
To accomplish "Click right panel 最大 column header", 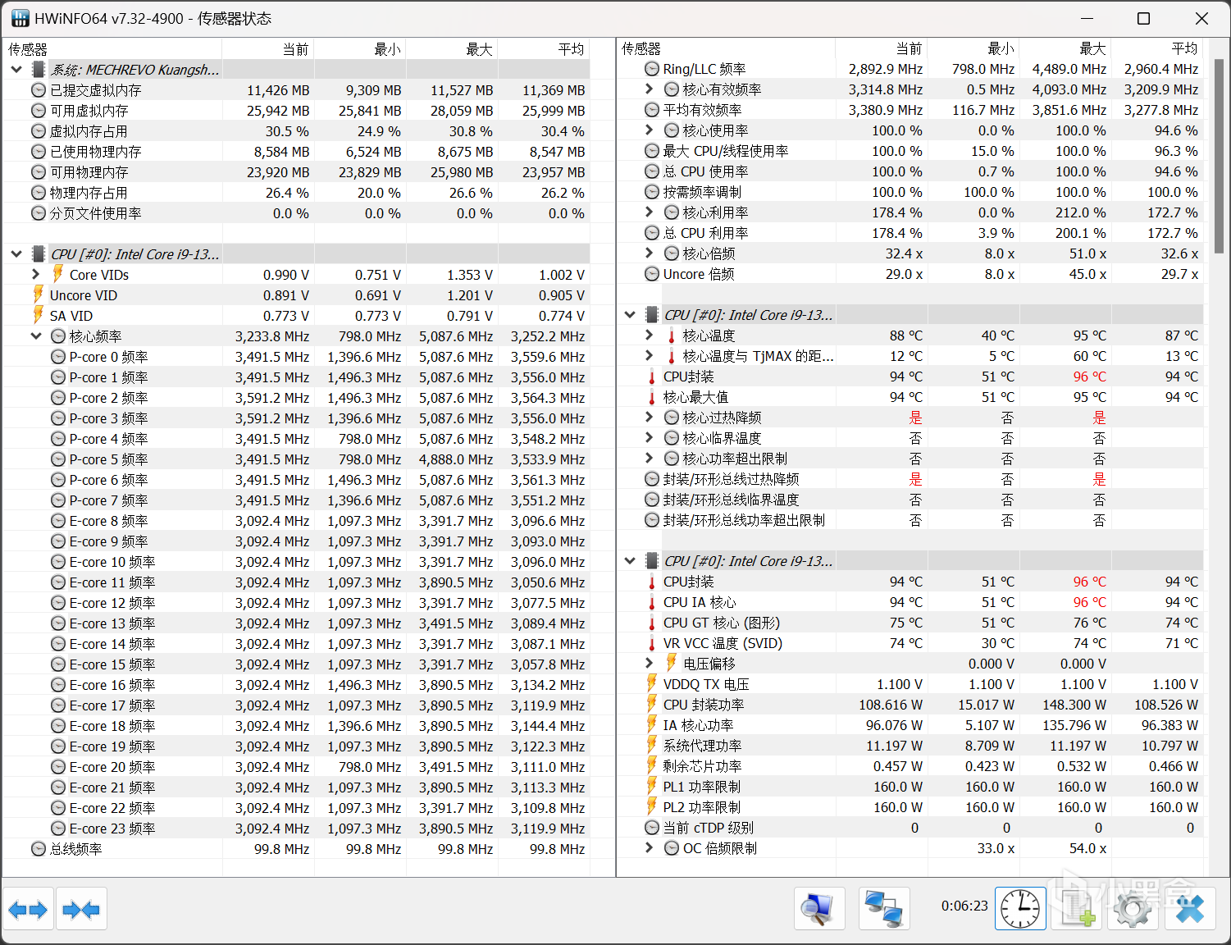I will tap(1065, 49).
